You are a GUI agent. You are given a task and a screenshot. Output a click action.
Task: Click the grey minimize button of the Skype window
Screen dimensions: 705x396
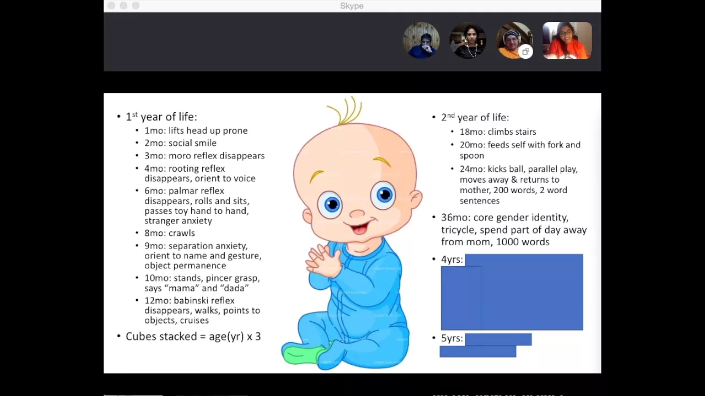click(x=123, y=5)
